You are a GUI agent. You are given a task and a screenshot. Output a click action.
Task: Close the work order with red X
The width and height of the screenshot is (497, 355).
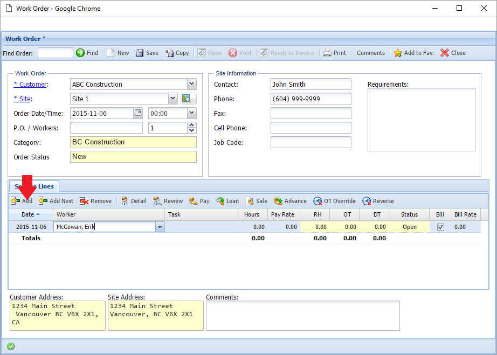453,53
